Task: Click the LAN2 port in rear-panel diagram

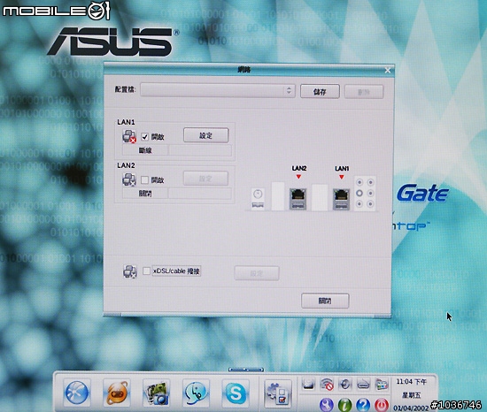Action: (x=298, y=199)
